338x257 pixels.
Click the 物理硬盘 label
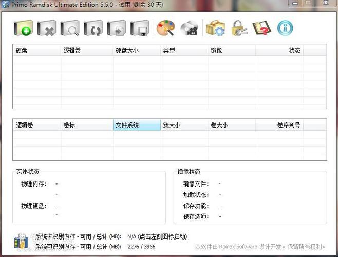34,206
